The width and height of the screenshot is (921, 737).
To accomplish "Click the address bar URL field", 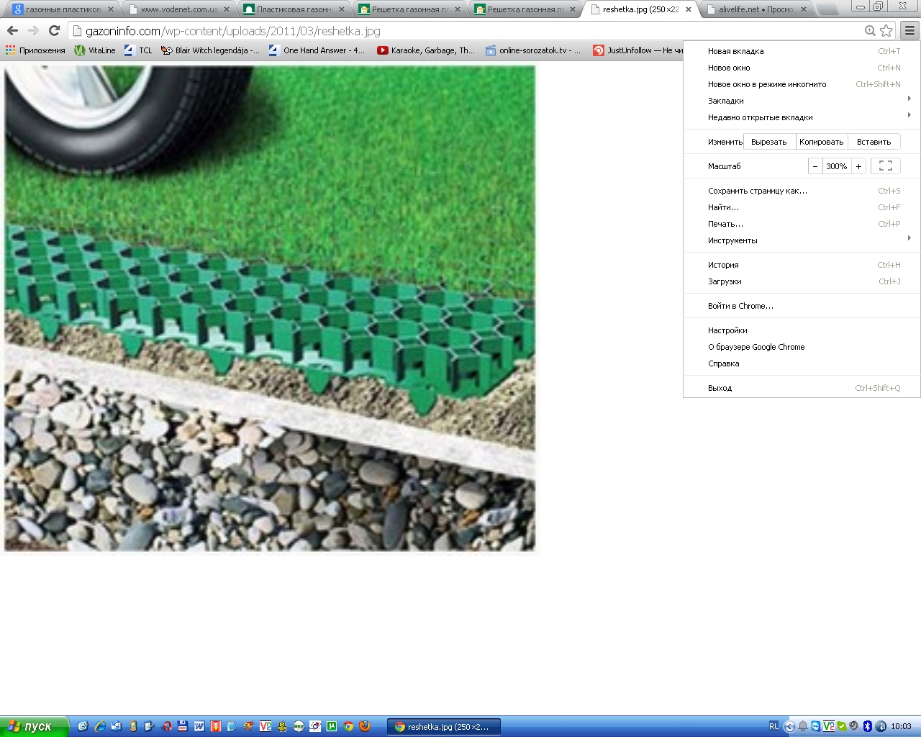I will [468, 31].
